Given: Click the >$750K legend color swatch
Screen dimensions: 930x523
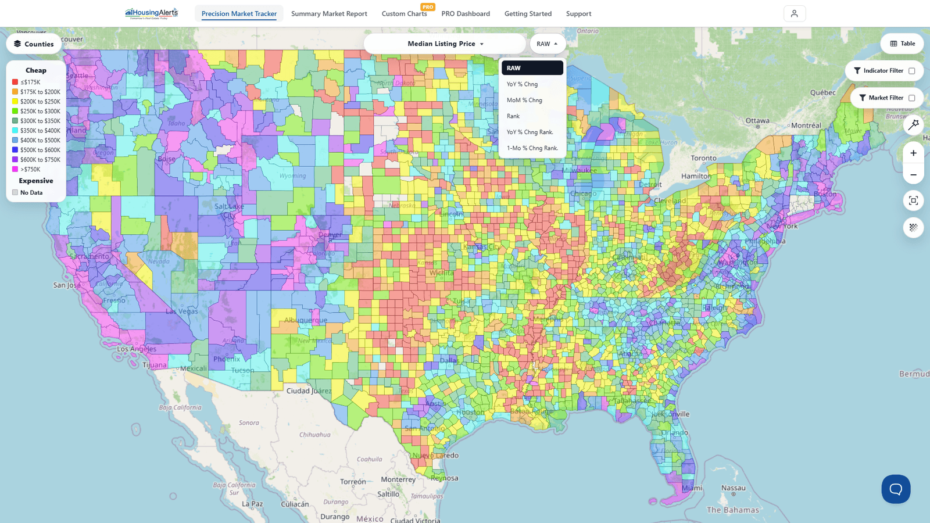Looking at the screenshot, I should pos(15,169).
